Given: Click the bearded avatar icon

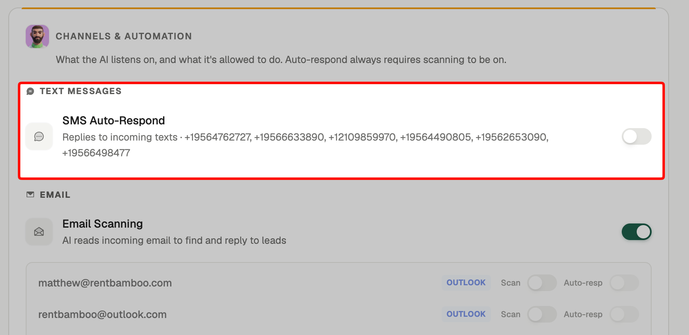Looking at the screenshot, I should pos(37,36).
